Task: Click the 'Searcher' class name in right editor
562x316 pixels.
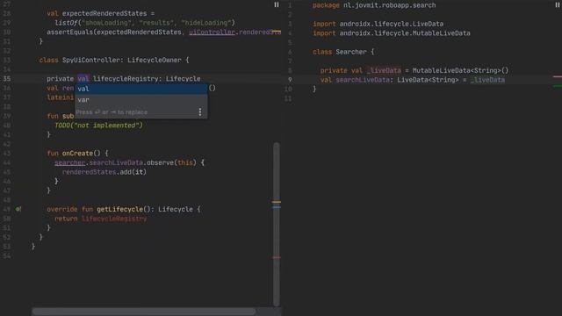Action: point(351,52)
